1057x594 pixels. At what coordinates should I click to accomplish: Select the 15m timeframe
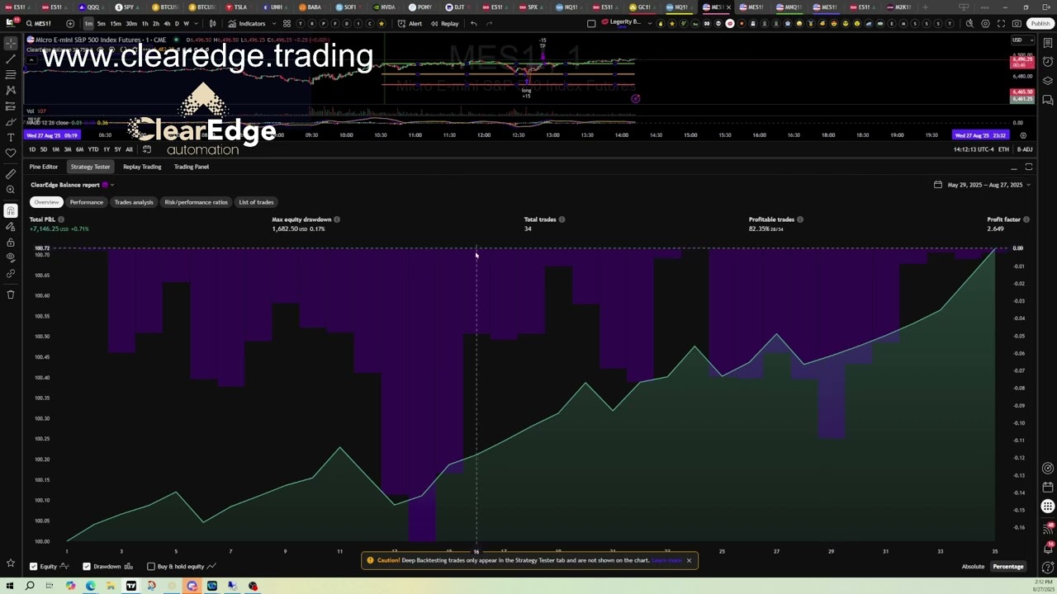[x=116, y=23]
